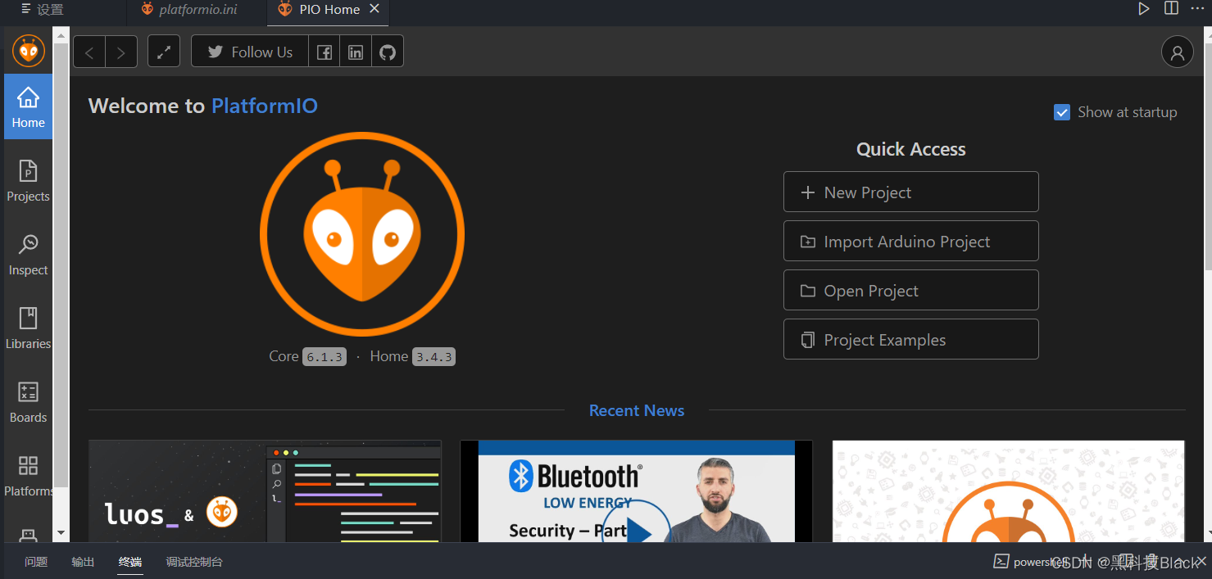Open the 问题 panel tab
The width and height of the screenshot is (1212, 579).
pos(36,562)
